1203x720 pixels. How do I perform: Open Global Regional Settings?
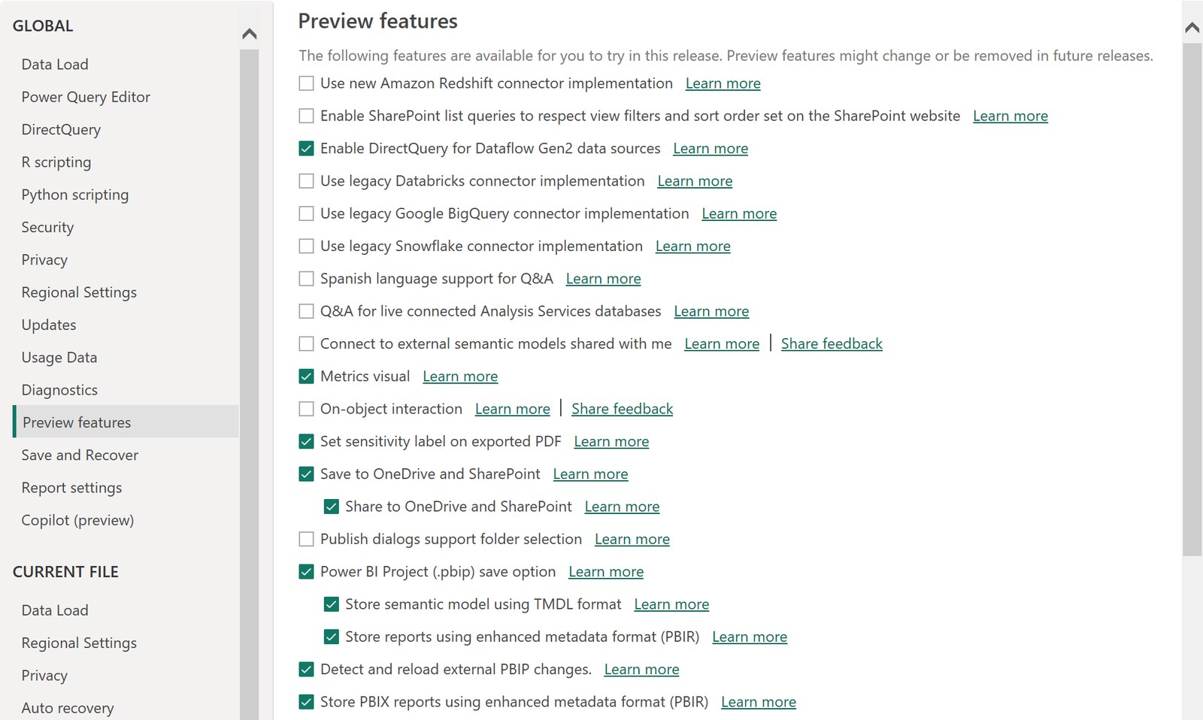pos(79,292)
